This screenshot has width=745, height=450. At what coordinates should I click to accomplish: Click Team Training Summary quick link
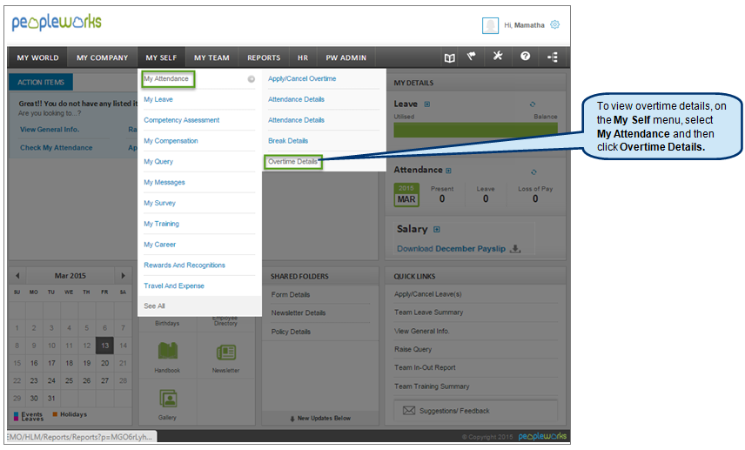click(x=432, y=386)
